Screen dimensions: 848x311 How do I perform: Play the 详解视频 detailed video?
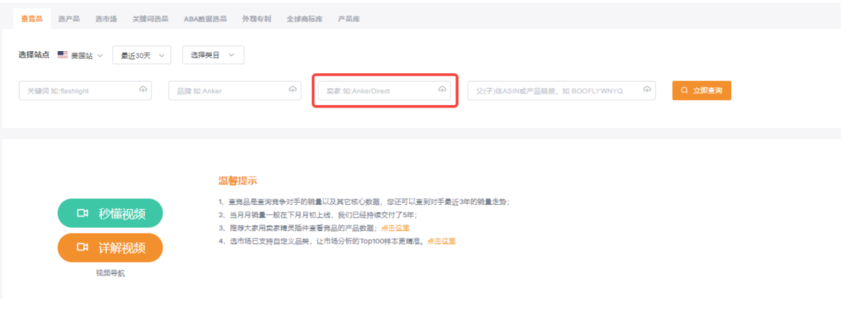coord(111,247)
